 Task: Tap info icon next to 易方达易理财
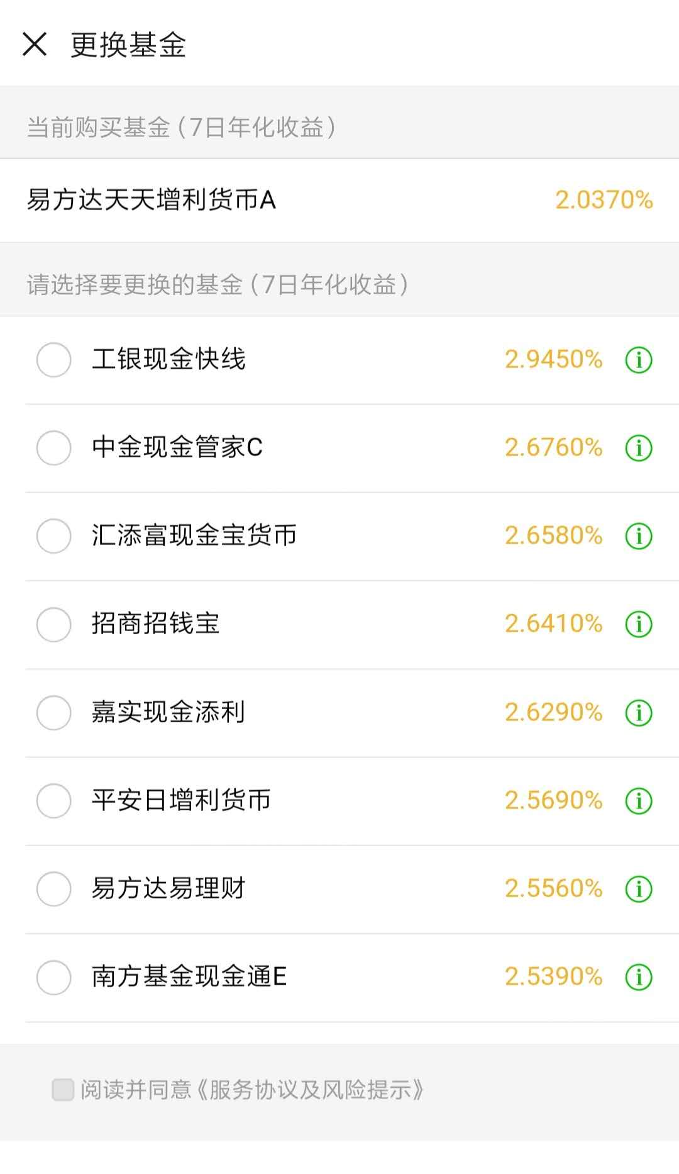click(639, 889)
